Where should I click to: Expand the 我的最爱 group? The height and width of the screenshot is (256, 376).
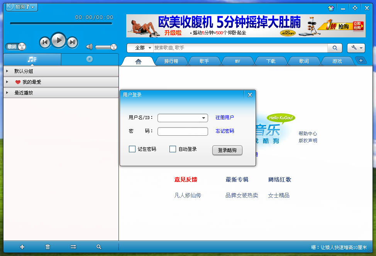pyautogui.click(x=61, y=82)
